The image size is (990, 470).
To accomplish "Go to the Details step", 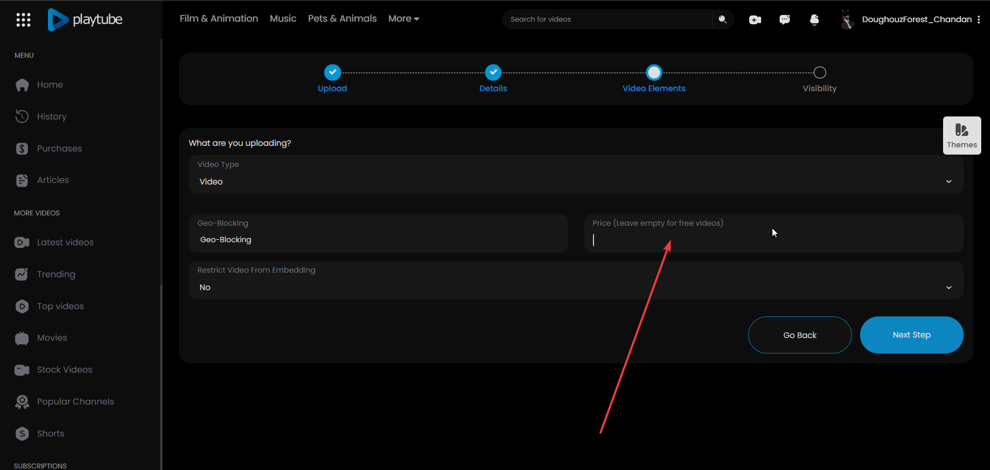I will pos(493,73).
